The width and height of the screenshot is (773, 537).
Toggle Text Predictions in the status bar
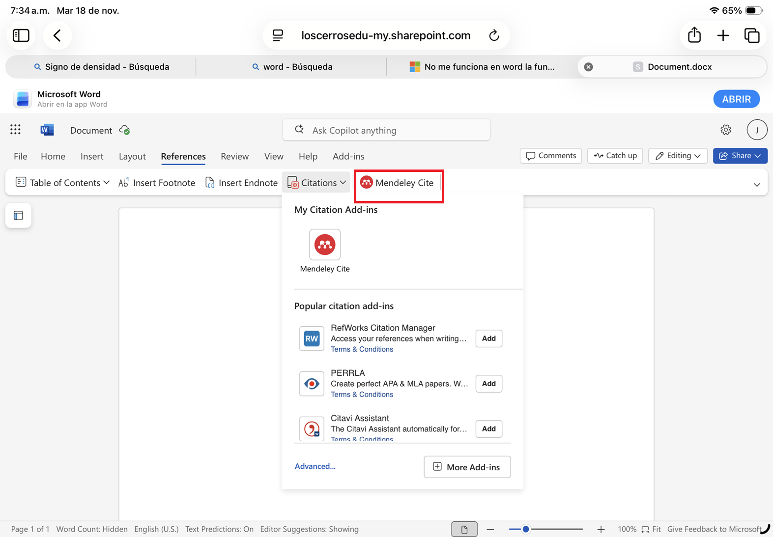(219, 529)
